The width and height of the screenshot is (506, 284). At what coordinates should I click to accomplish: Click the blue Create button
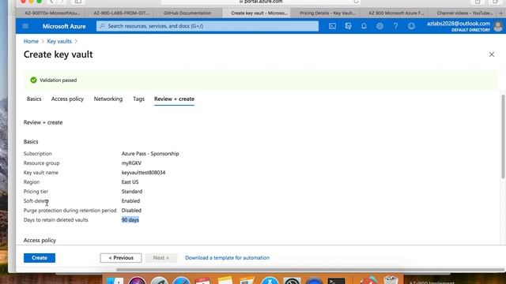pos(40,258)
